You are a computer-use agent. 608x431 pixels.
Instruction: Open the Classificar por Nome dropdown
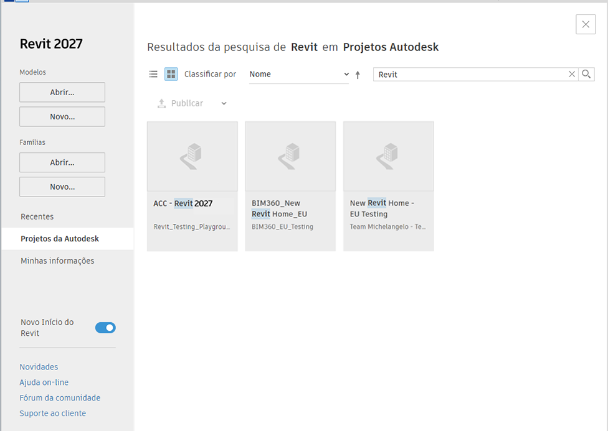[299, 75]
